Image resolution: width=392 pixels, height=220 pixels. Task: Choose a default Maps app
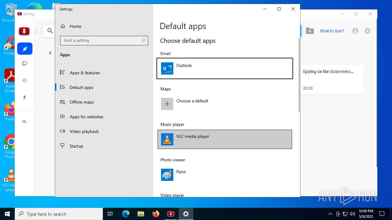225,104
